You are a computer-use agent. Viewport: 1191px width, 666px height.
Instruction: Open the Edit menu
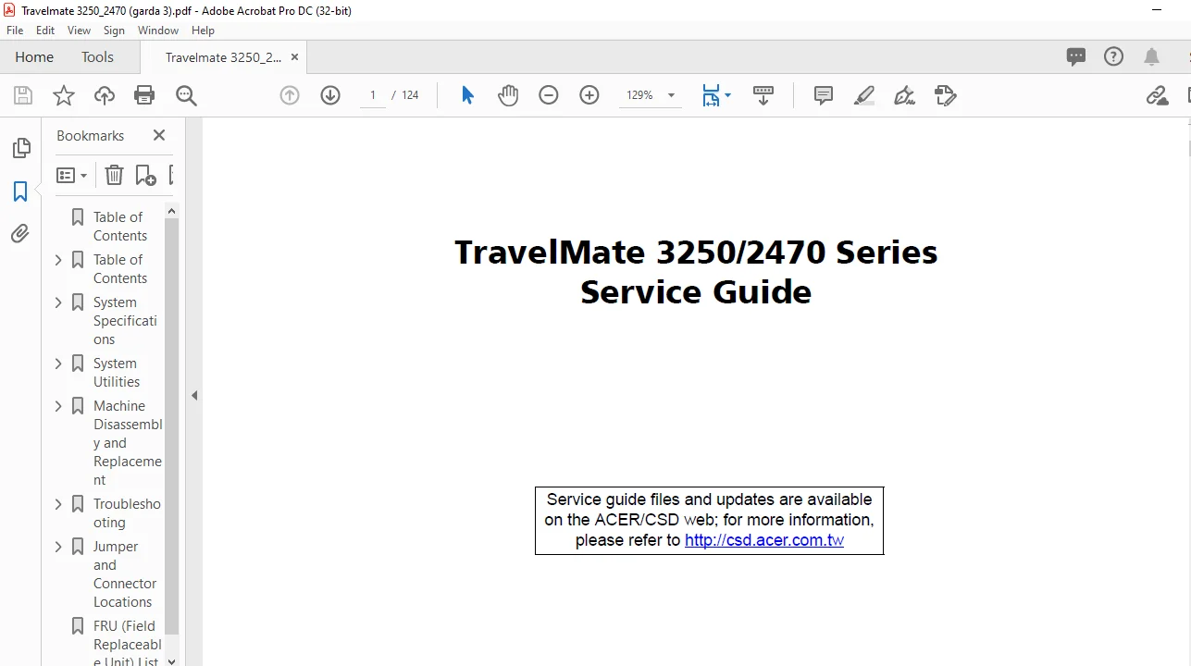(45, 31)
